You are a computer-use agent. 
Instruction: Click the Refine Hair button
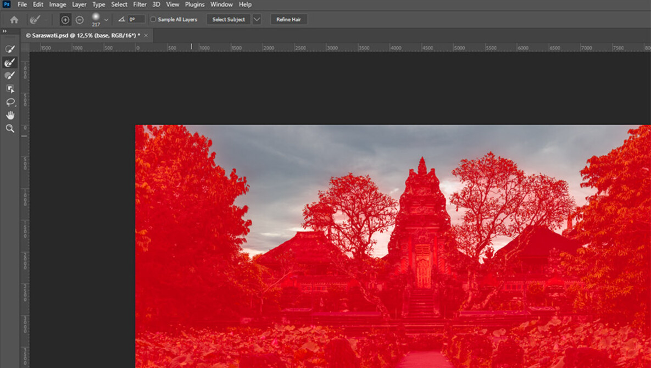(x=288, y=19)
